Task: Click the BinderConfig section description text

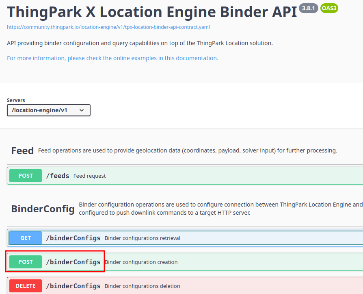Action: tap(220, 209)
